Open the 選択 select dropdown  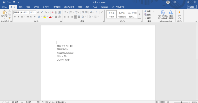(x=148, y=18)
